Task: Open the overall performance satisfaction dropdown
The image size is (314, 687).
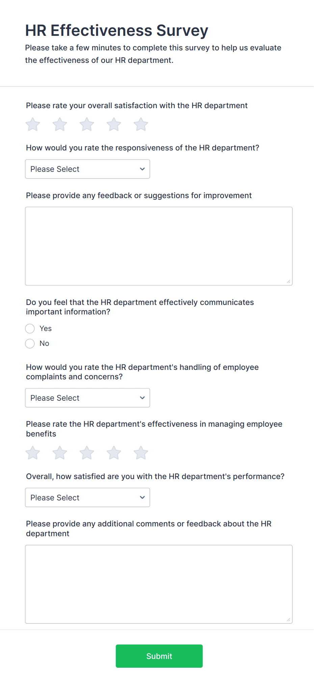Action: pyautogui.click(x=87, y=497)
